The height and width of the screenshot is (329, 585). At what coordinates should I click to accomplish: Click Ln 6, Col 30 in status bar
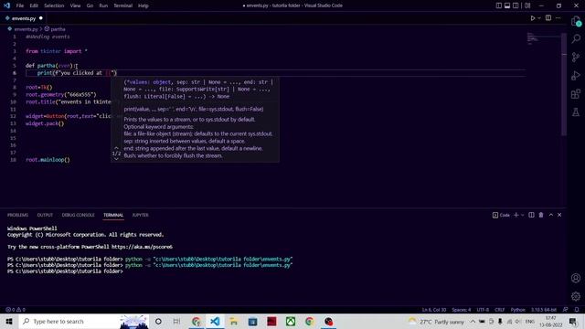click(434, 310)
